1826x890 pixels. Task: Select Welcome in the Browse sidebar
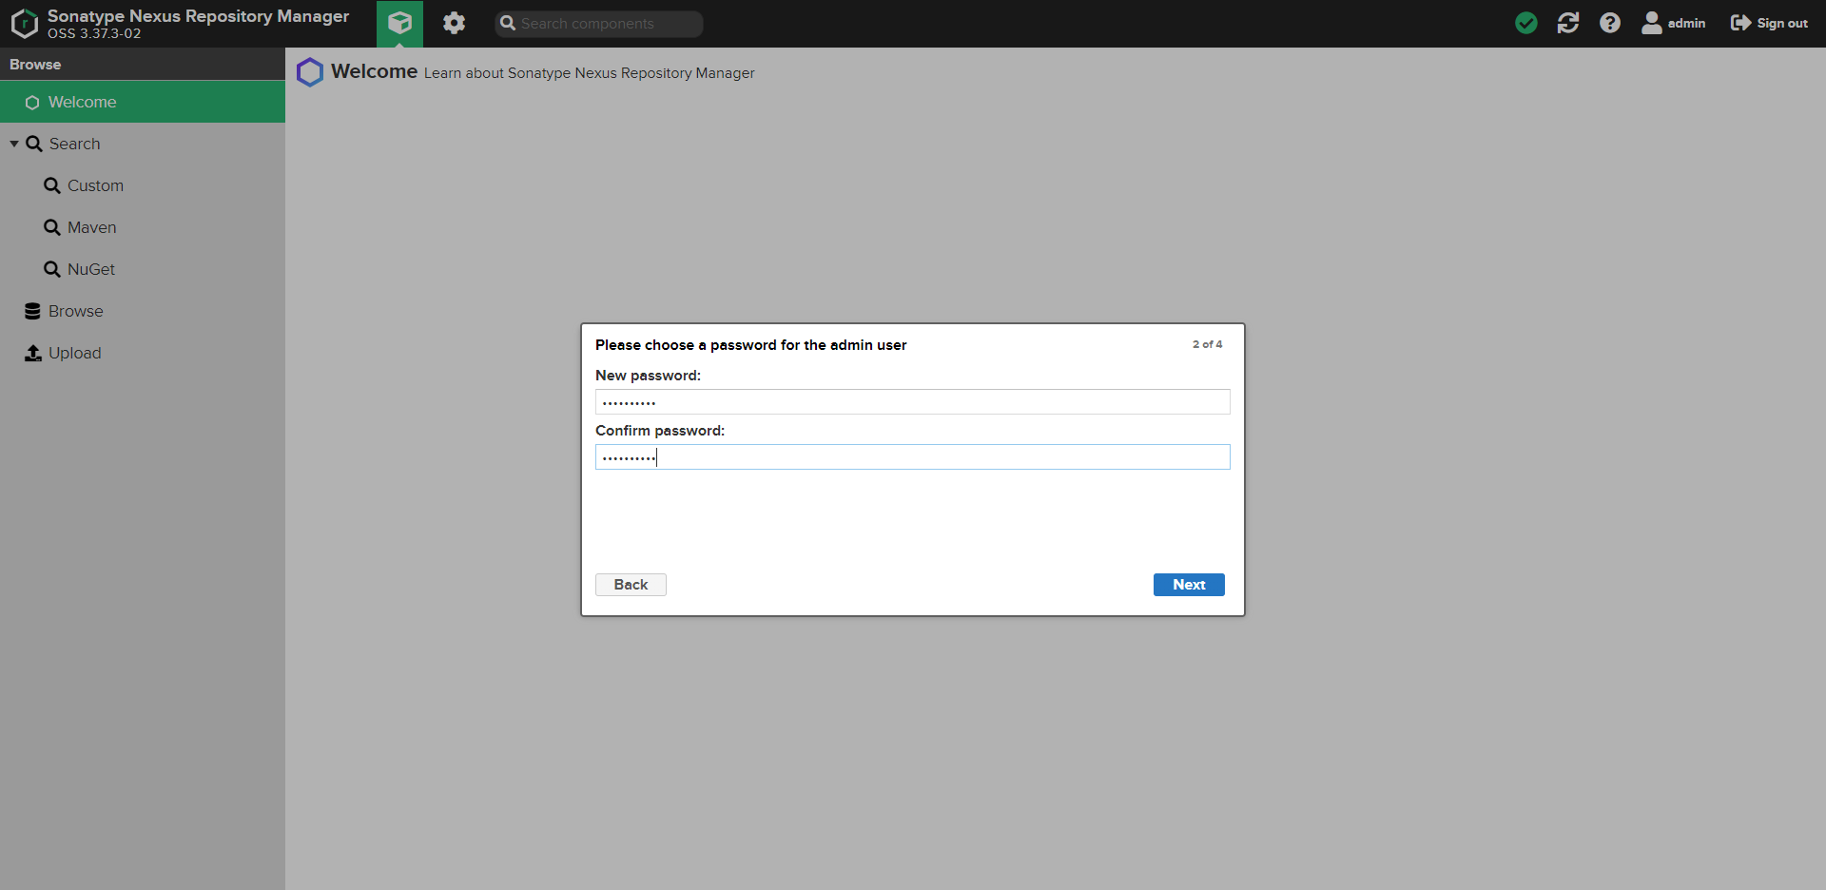143,102
